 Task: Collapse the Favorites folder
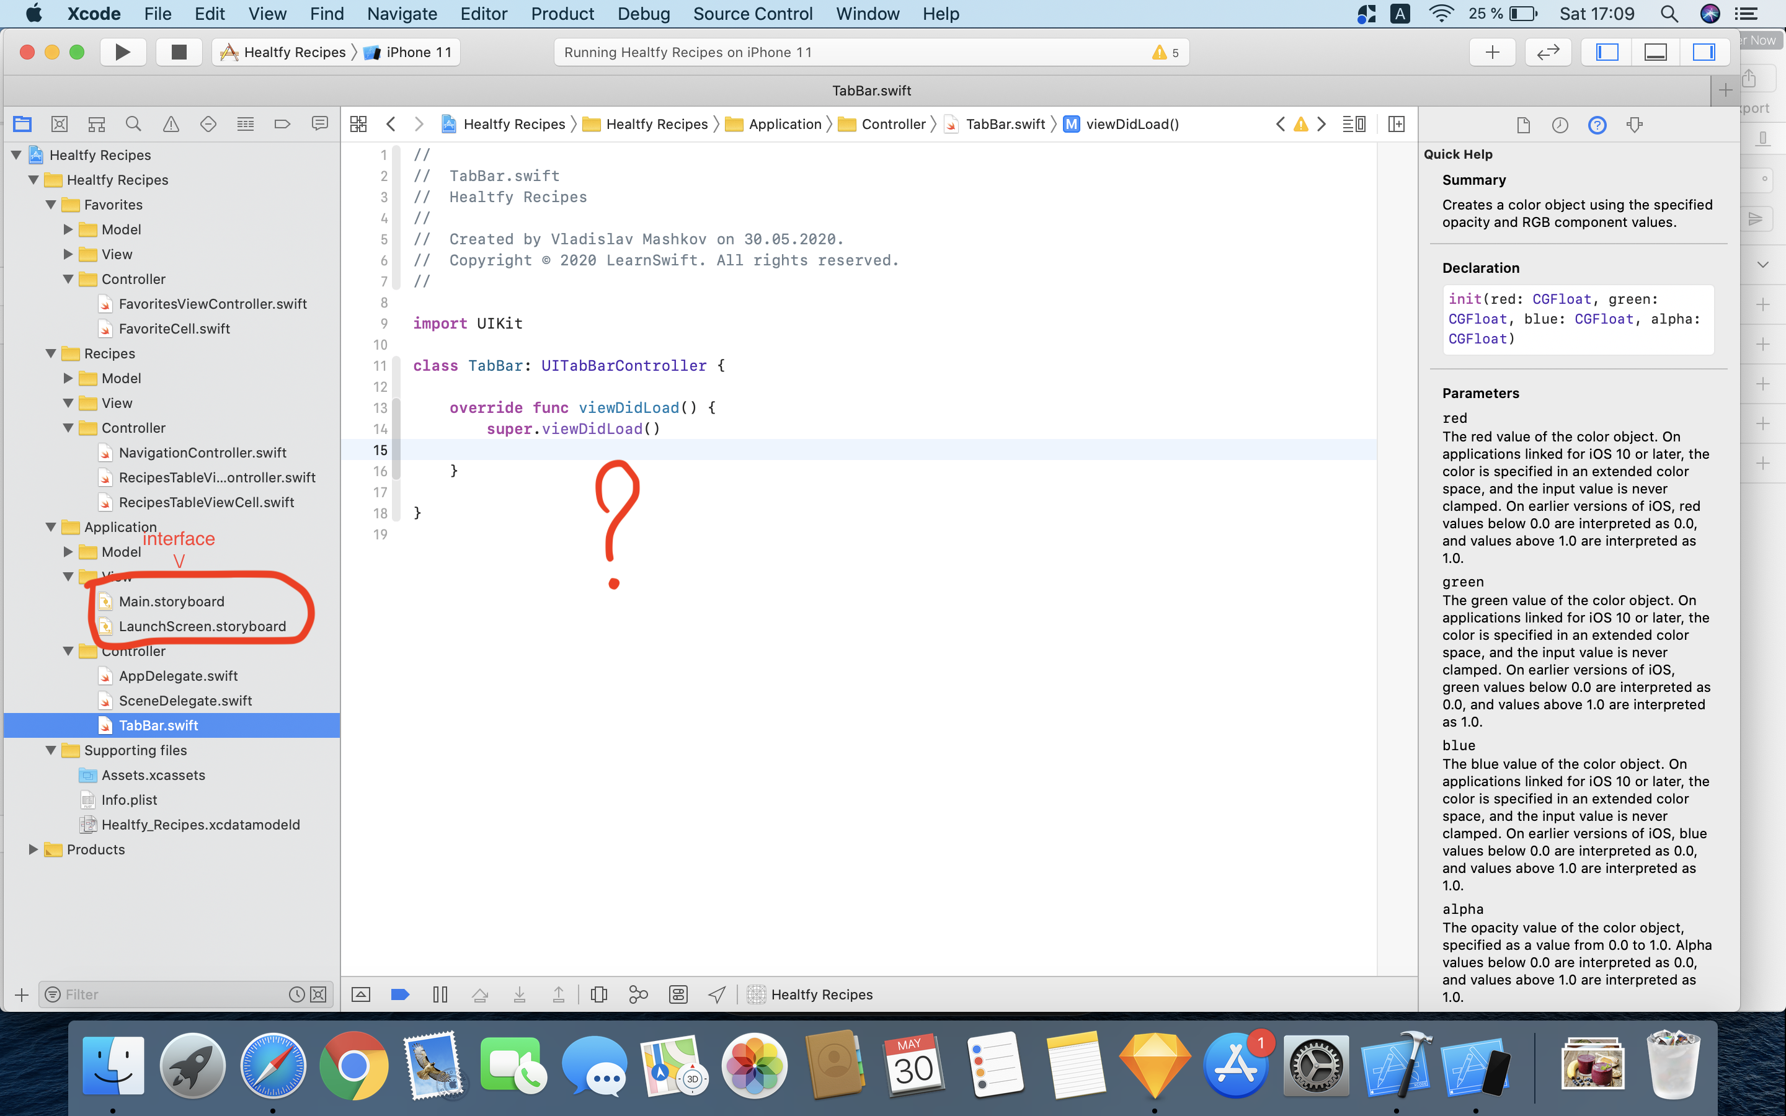pos(51,205)
